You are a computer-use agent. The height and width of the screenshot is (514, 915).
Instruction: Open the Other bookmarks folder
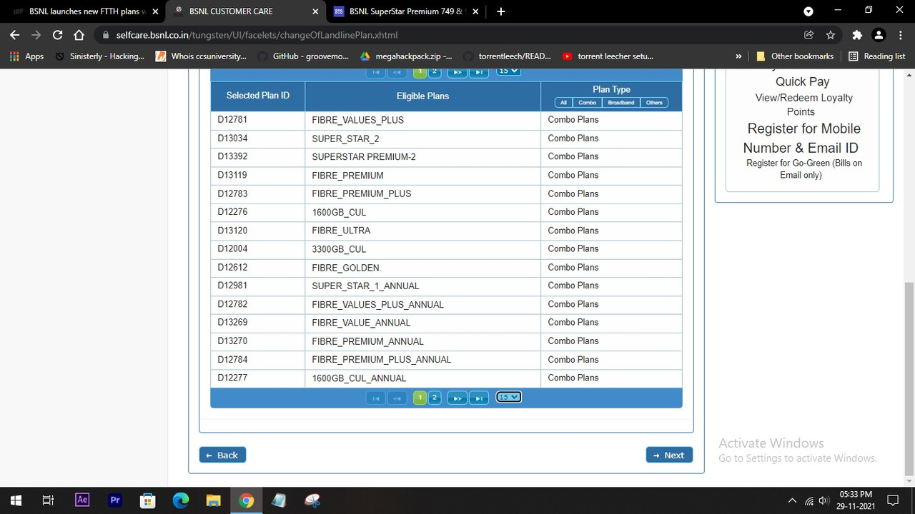click(x=795, y=56)
